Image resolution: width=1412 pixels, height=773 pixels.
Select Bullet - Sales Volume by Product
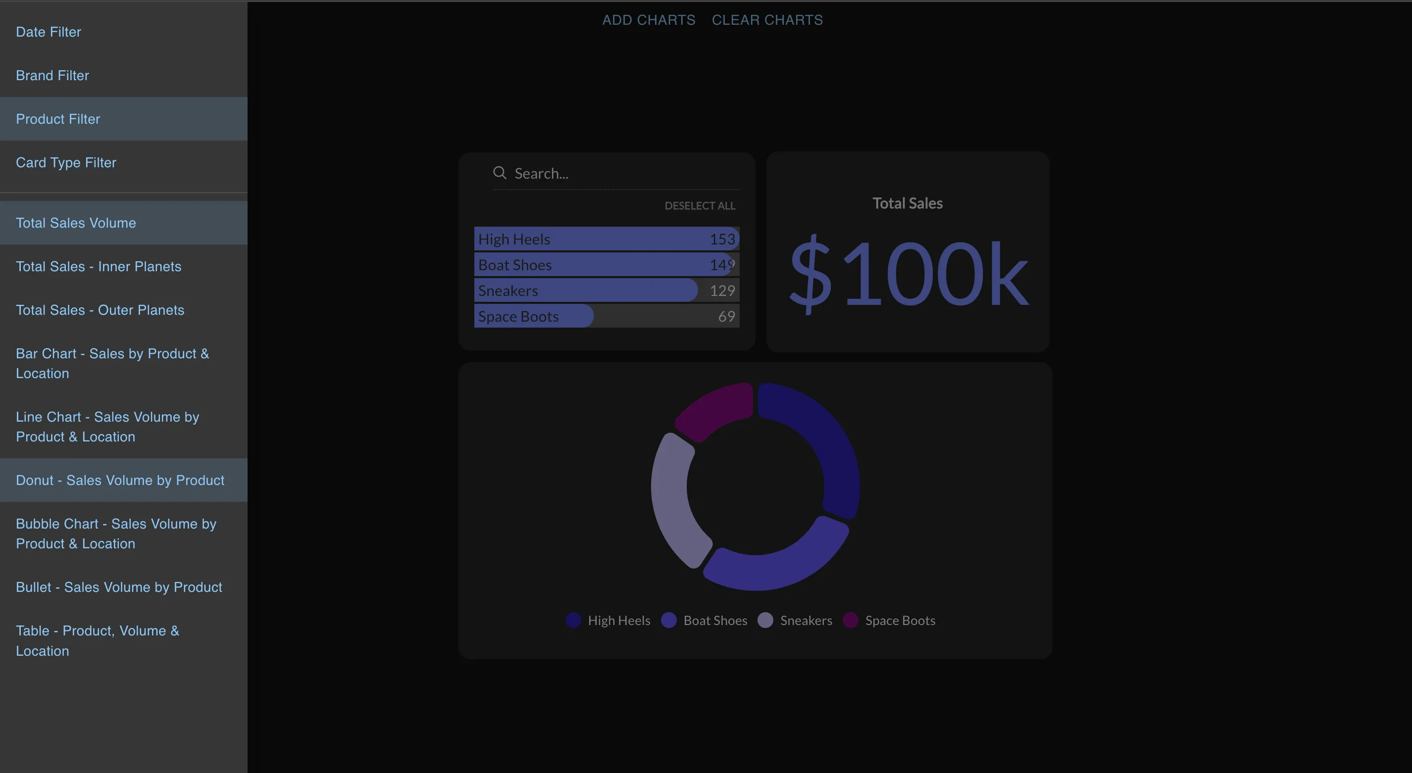click(x=123, y=587)
